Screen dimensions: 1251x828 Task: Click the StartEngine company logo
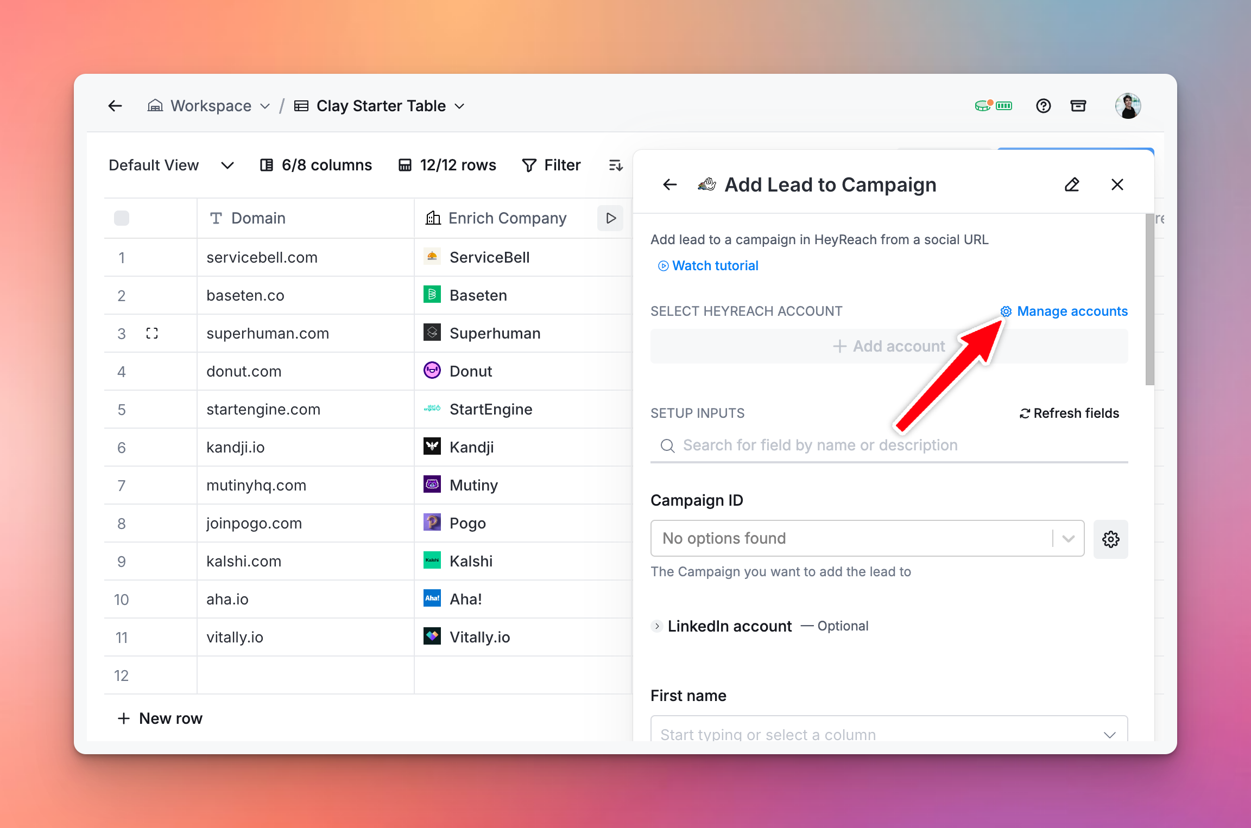[x=432, y=409]
